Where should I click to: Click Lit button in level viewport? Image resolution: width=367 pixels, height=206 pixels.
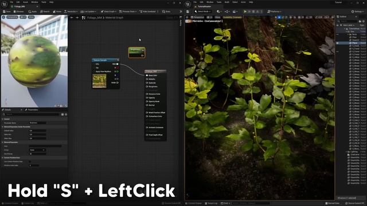210,17
